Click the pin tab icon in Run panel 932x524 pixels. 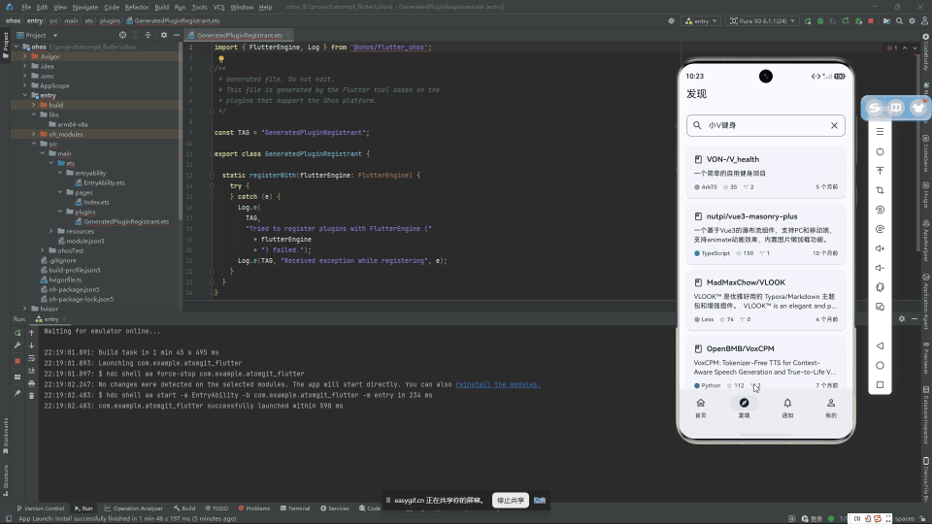(17, 393)
